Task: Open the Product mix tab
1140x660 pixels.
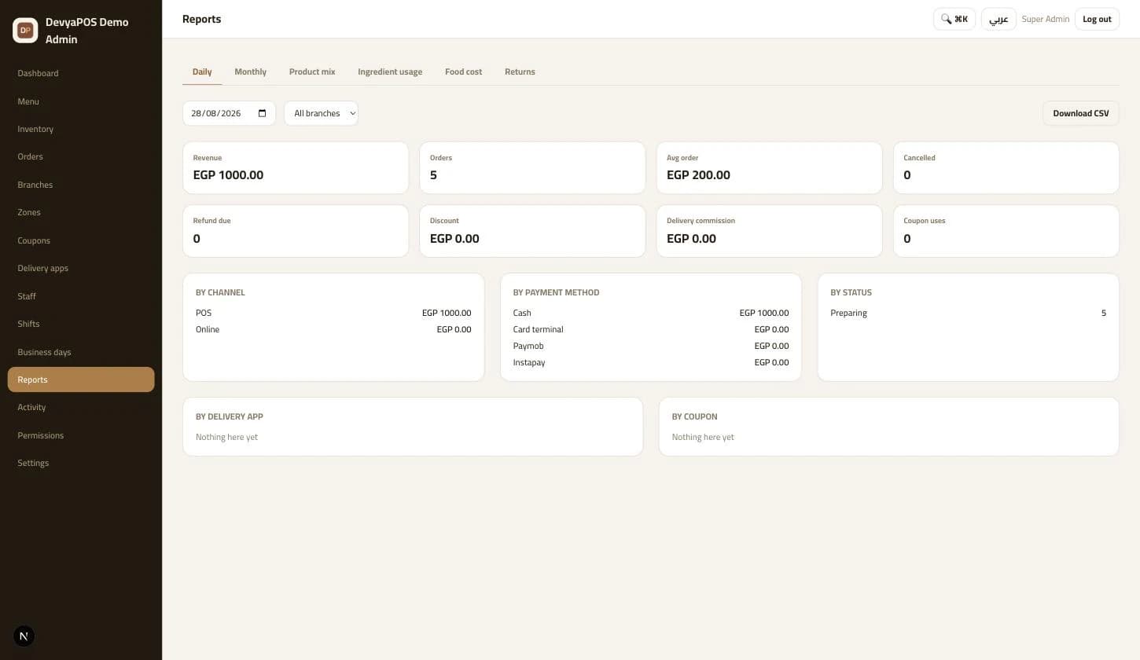Action: click(x=312, y=71)
